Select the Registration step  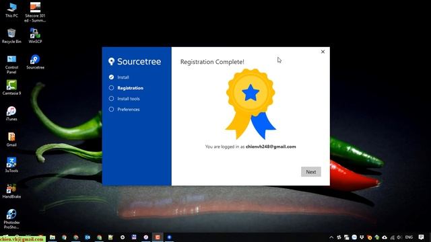point(126,88)
